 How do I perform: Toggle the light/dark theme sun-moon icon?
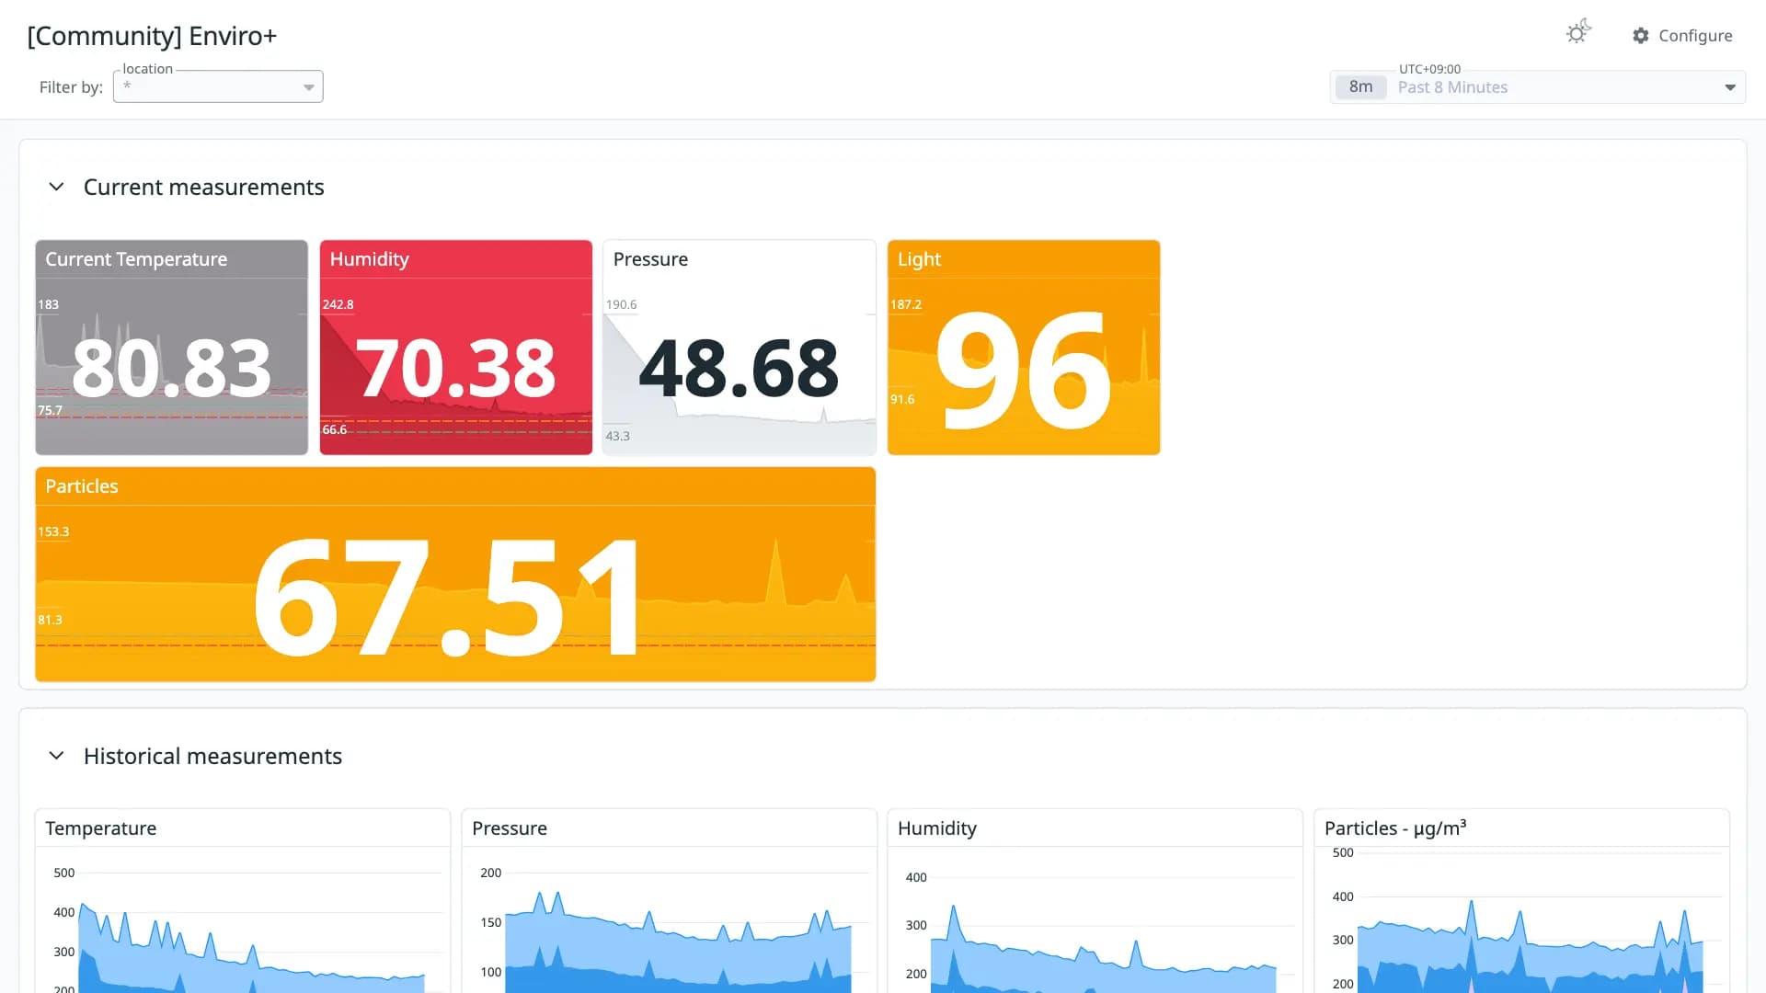pos(1578,33)
